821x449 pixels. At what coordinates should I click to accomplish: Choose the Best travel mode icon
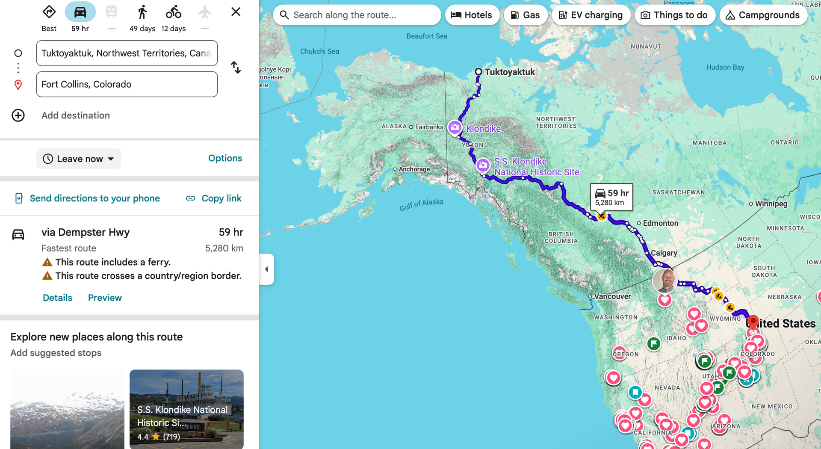click(x=49, y=12)
